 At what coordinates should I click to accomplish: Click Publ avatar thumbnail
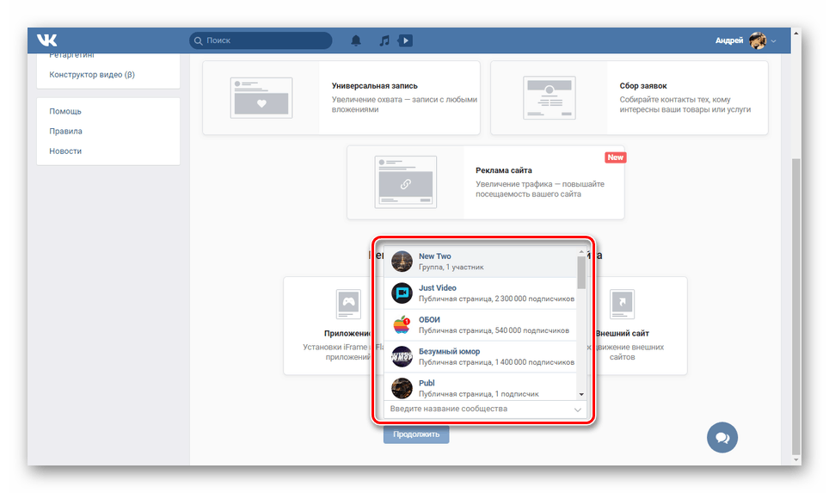click(x=402, y=388)
